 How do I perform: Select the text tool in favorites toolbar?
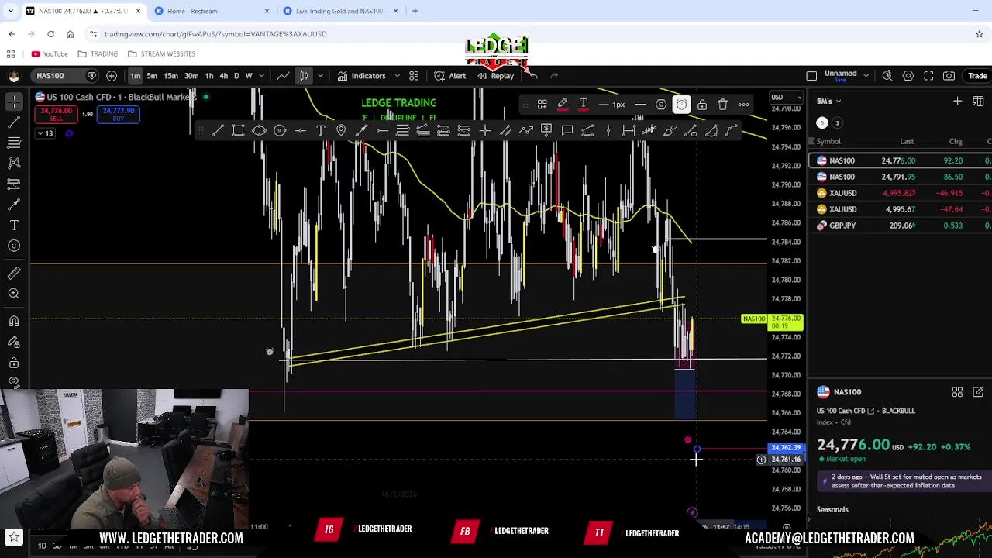321,130
